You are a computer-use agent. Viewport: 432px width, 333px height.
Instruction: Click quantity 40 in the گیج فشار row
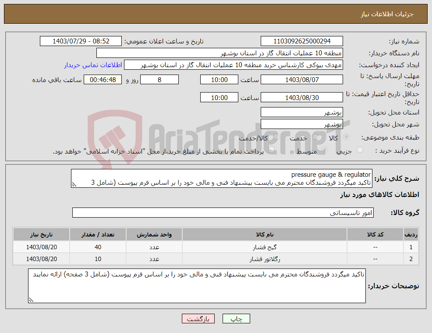[x=98, y=247]
